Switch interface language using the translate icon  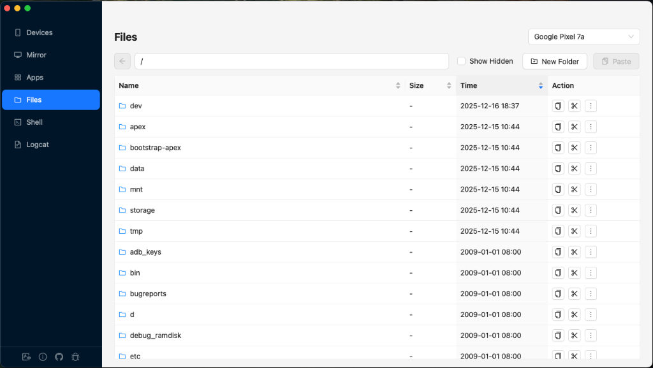26,357
